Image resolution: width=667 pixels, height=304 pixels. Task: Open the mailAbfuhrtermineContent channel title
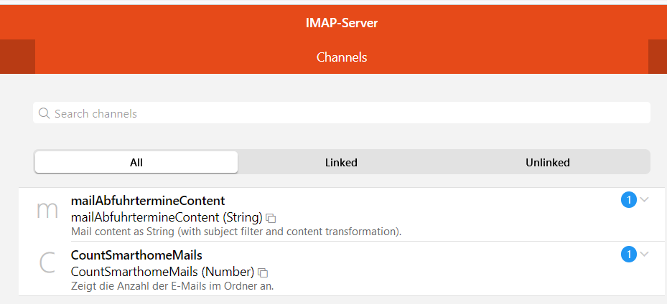point(148,201)
